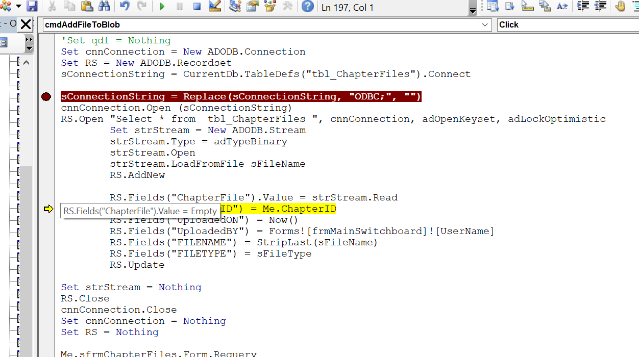Viewport: 639px width, 357px height.
Task: Open the Properties Window icon
Action: [x=252, y=7]
